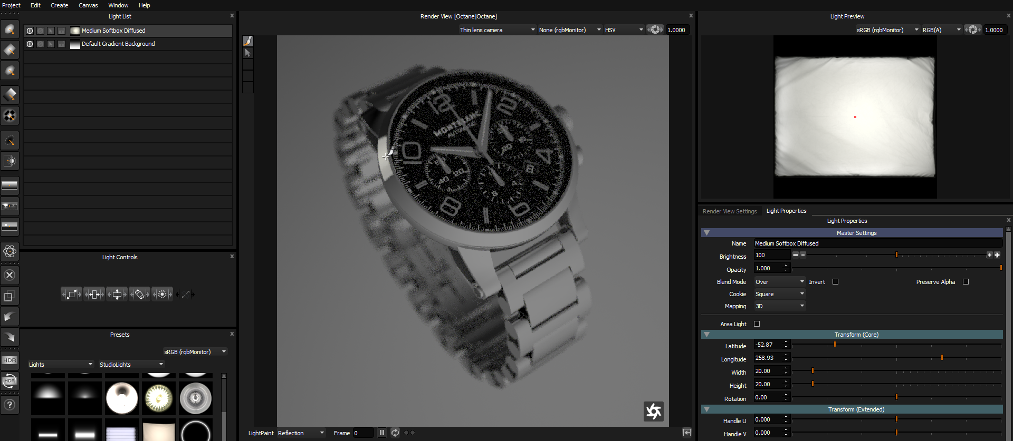Viewport: 1013px width, 441px height.
Task: Add a Sun Shade light
Action: point(9,161)
